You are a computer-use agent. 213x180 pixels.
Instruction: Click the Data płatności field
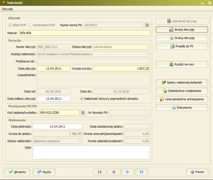click(x=58, y=127)
